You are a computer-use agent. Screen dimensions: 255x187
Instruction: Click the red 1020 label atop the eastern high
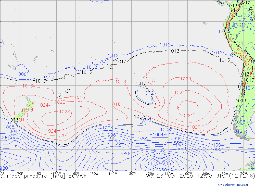186,79
